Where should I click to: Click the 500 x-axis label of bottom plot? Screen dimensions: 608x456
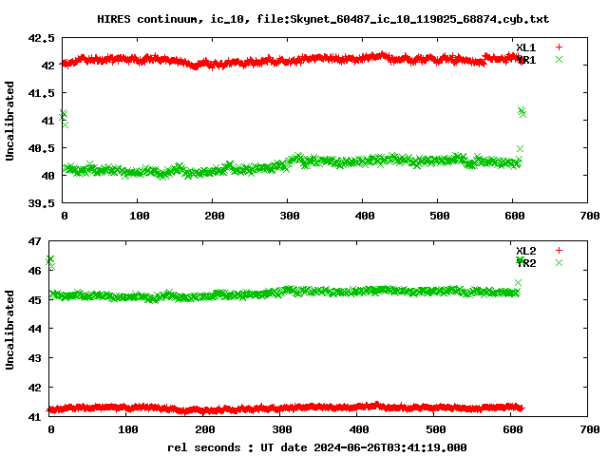point(436,429)
